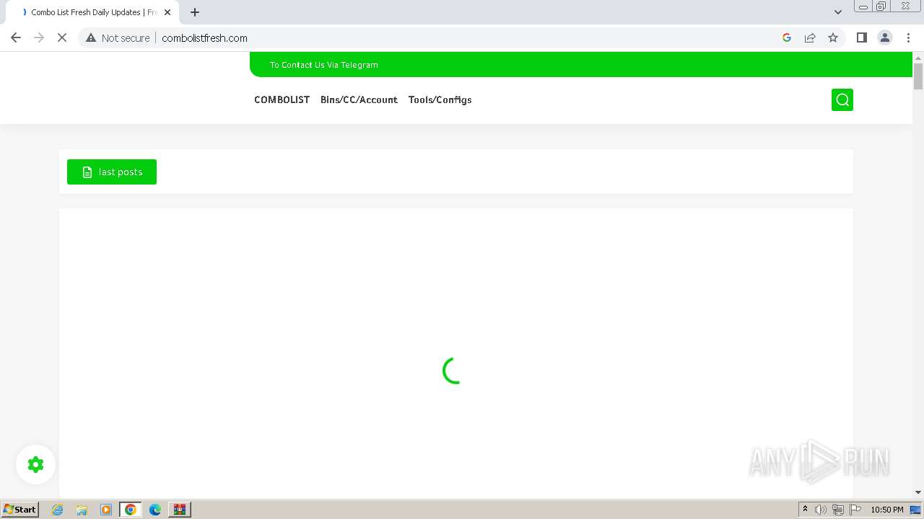The width and height of the screenshot is (924, 519).
Task: Show hidden system tray icons
Action: (805, 510)
